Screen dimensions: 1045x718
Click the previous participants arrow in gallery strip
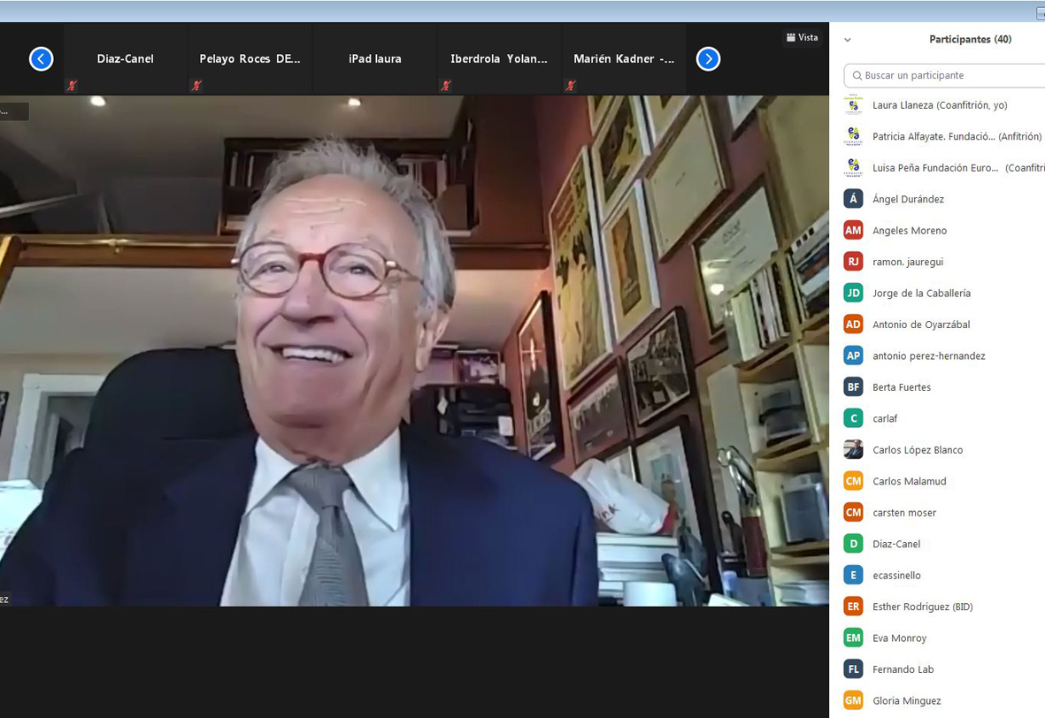(41, 59)
